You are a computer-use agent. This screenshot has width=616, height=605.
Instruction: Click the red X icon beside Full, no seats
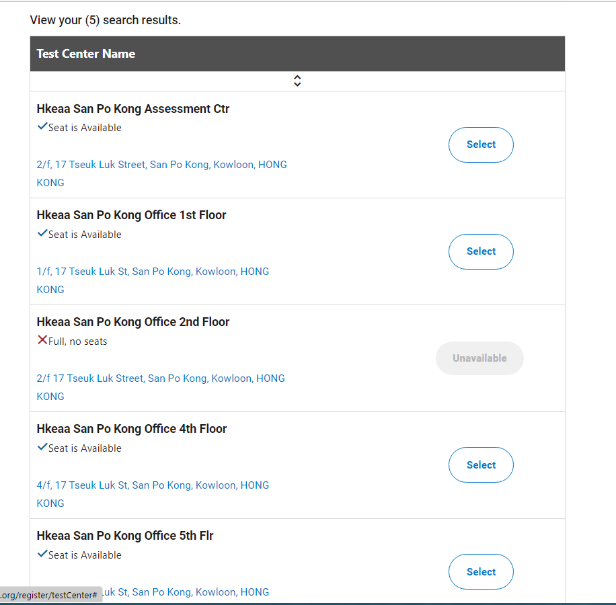coord(42,340)
